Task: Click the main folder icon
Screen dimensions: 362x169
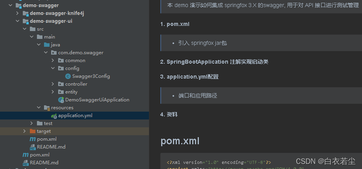Action: [x=40, y=37]
